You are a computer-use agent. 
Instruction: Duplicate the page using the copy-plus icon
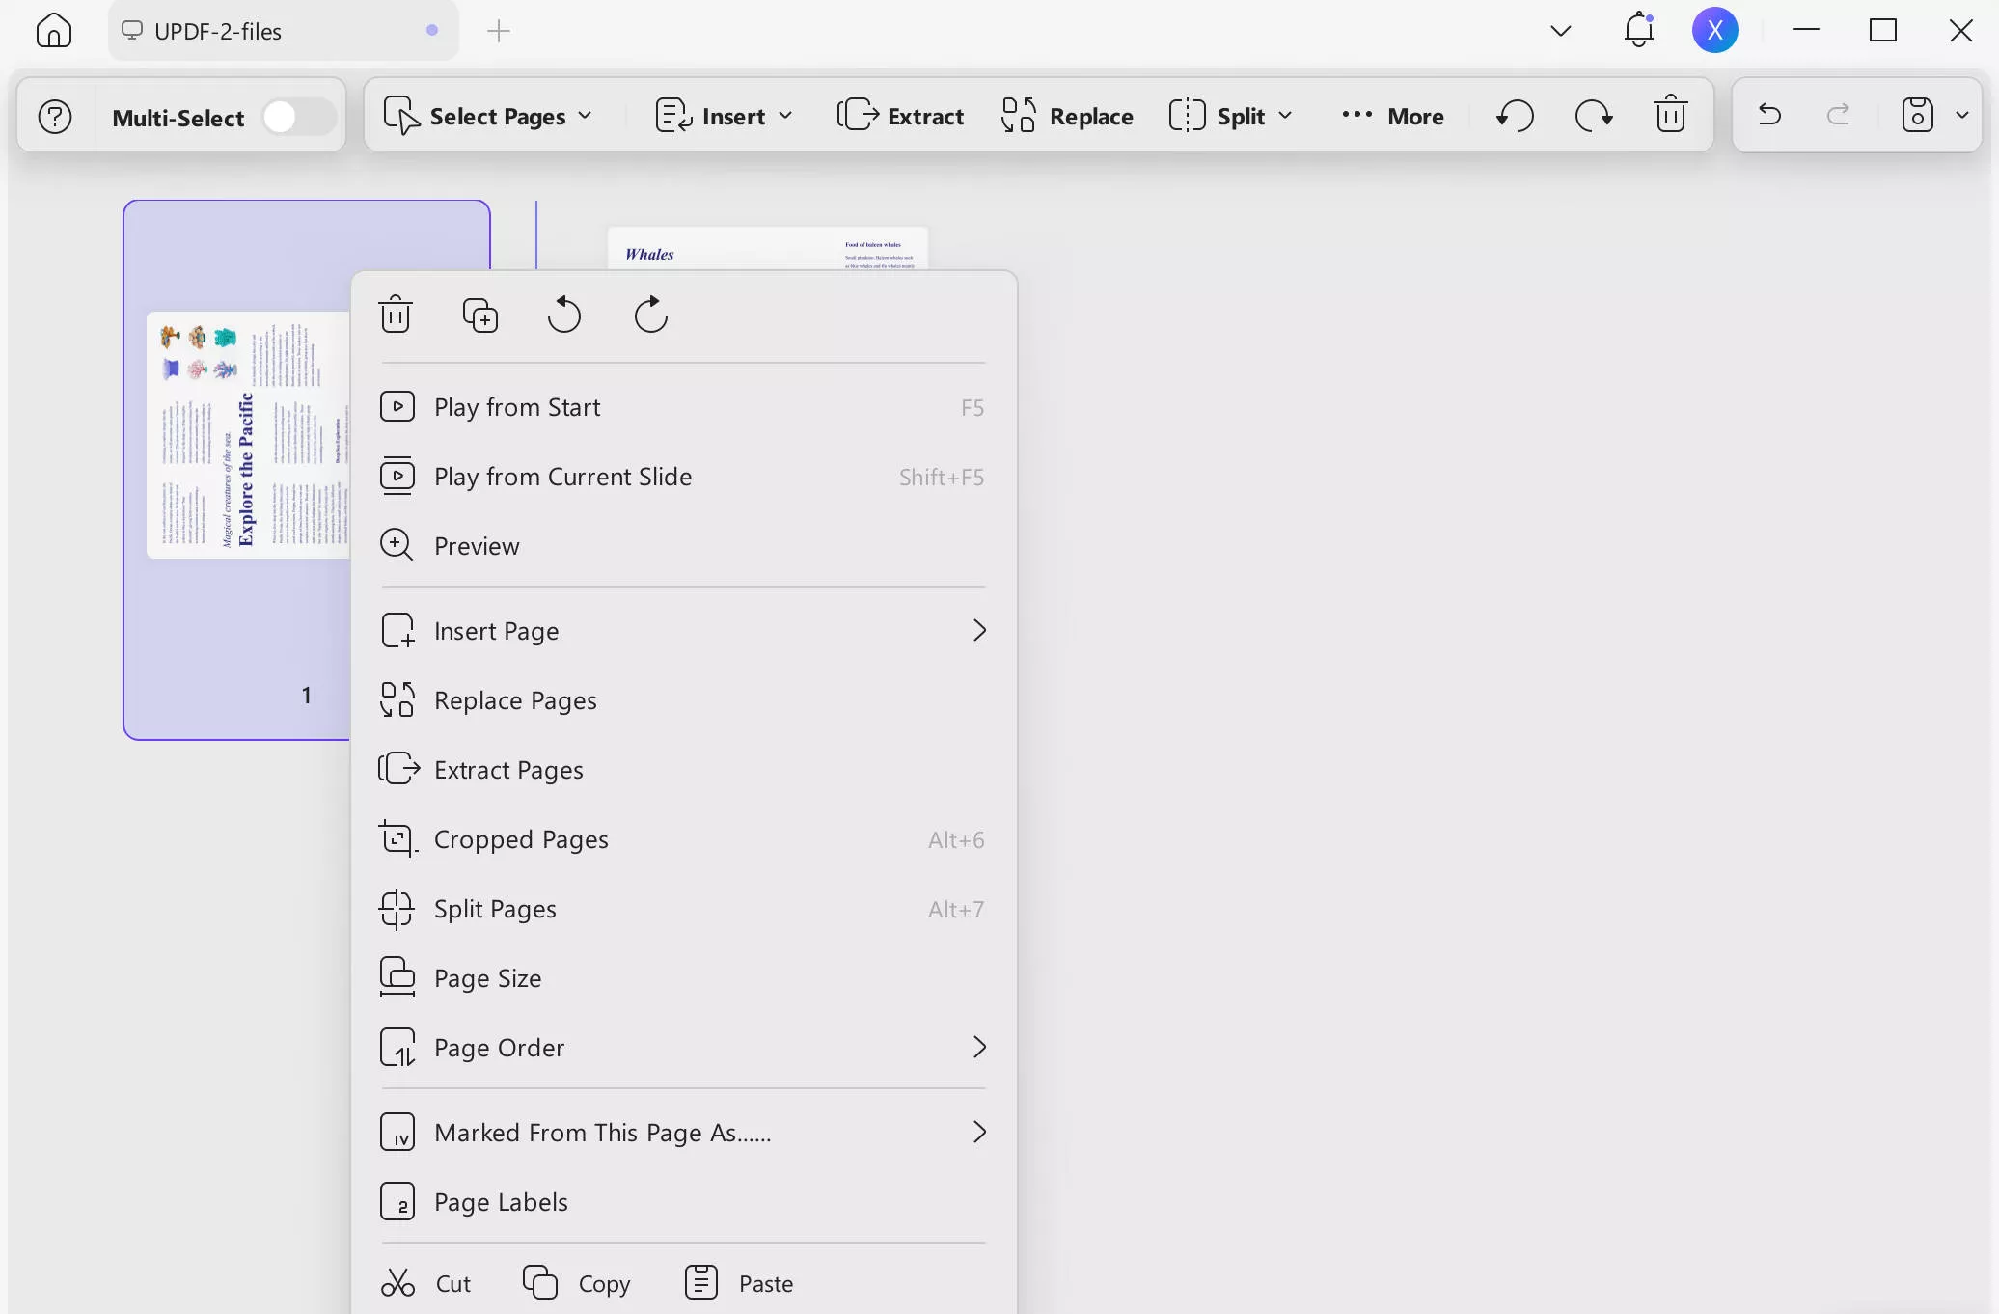click(480, 314)
